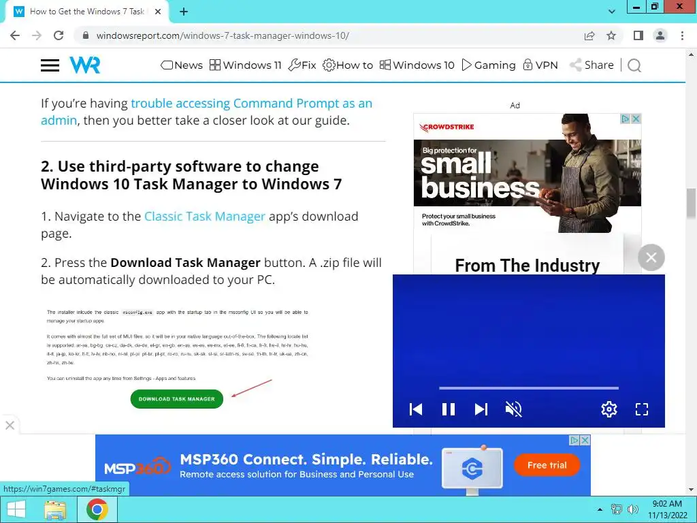Click the Share button in site header
The height and width of the screenshot is (523, 697).
[x=591, y=65]
